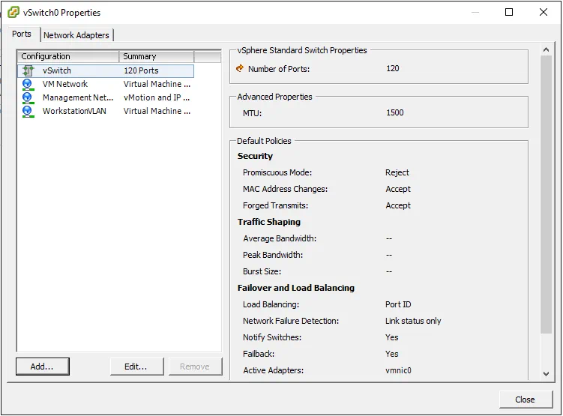
Task: Open the Network Adapters tab
Action: (76, 35)
